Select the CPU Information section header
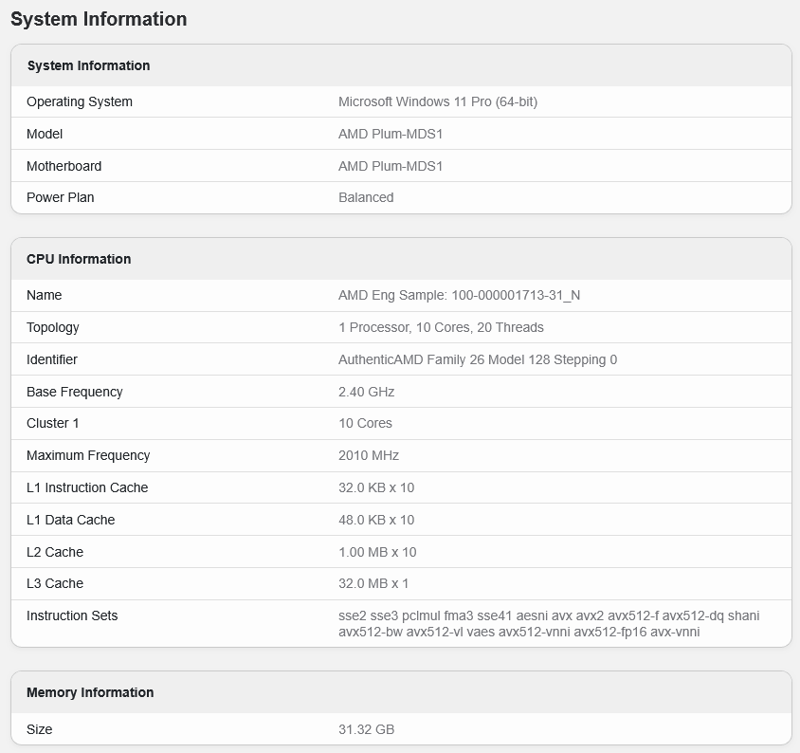This screenshot has height=753, width=800. click(77, 258)
